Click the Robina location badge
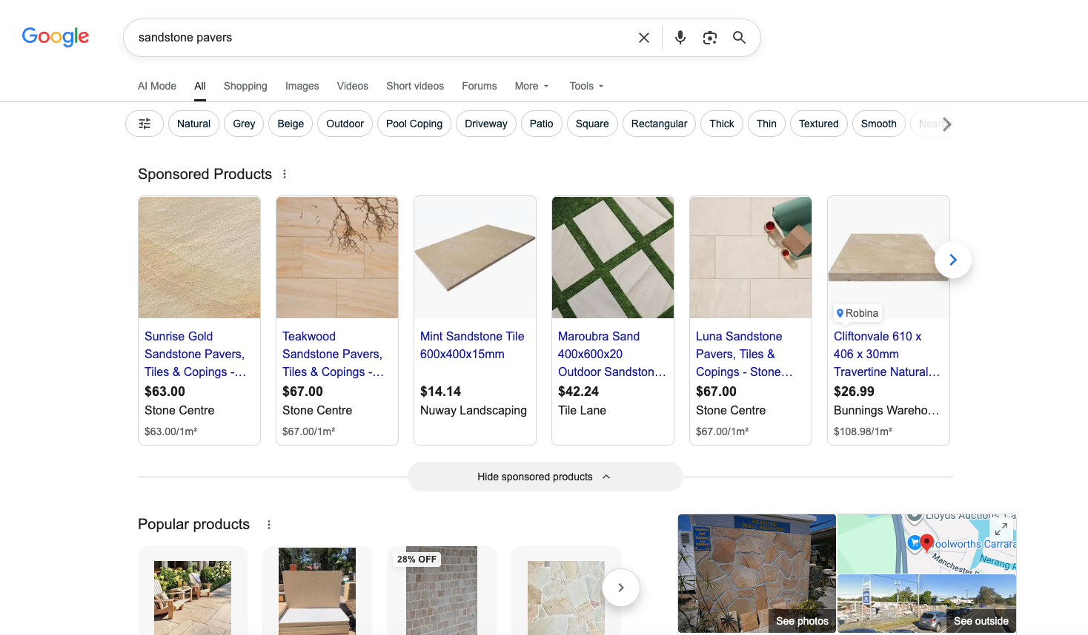The height and width of the screenshot is (635, 1088). (x=858, y=313)
